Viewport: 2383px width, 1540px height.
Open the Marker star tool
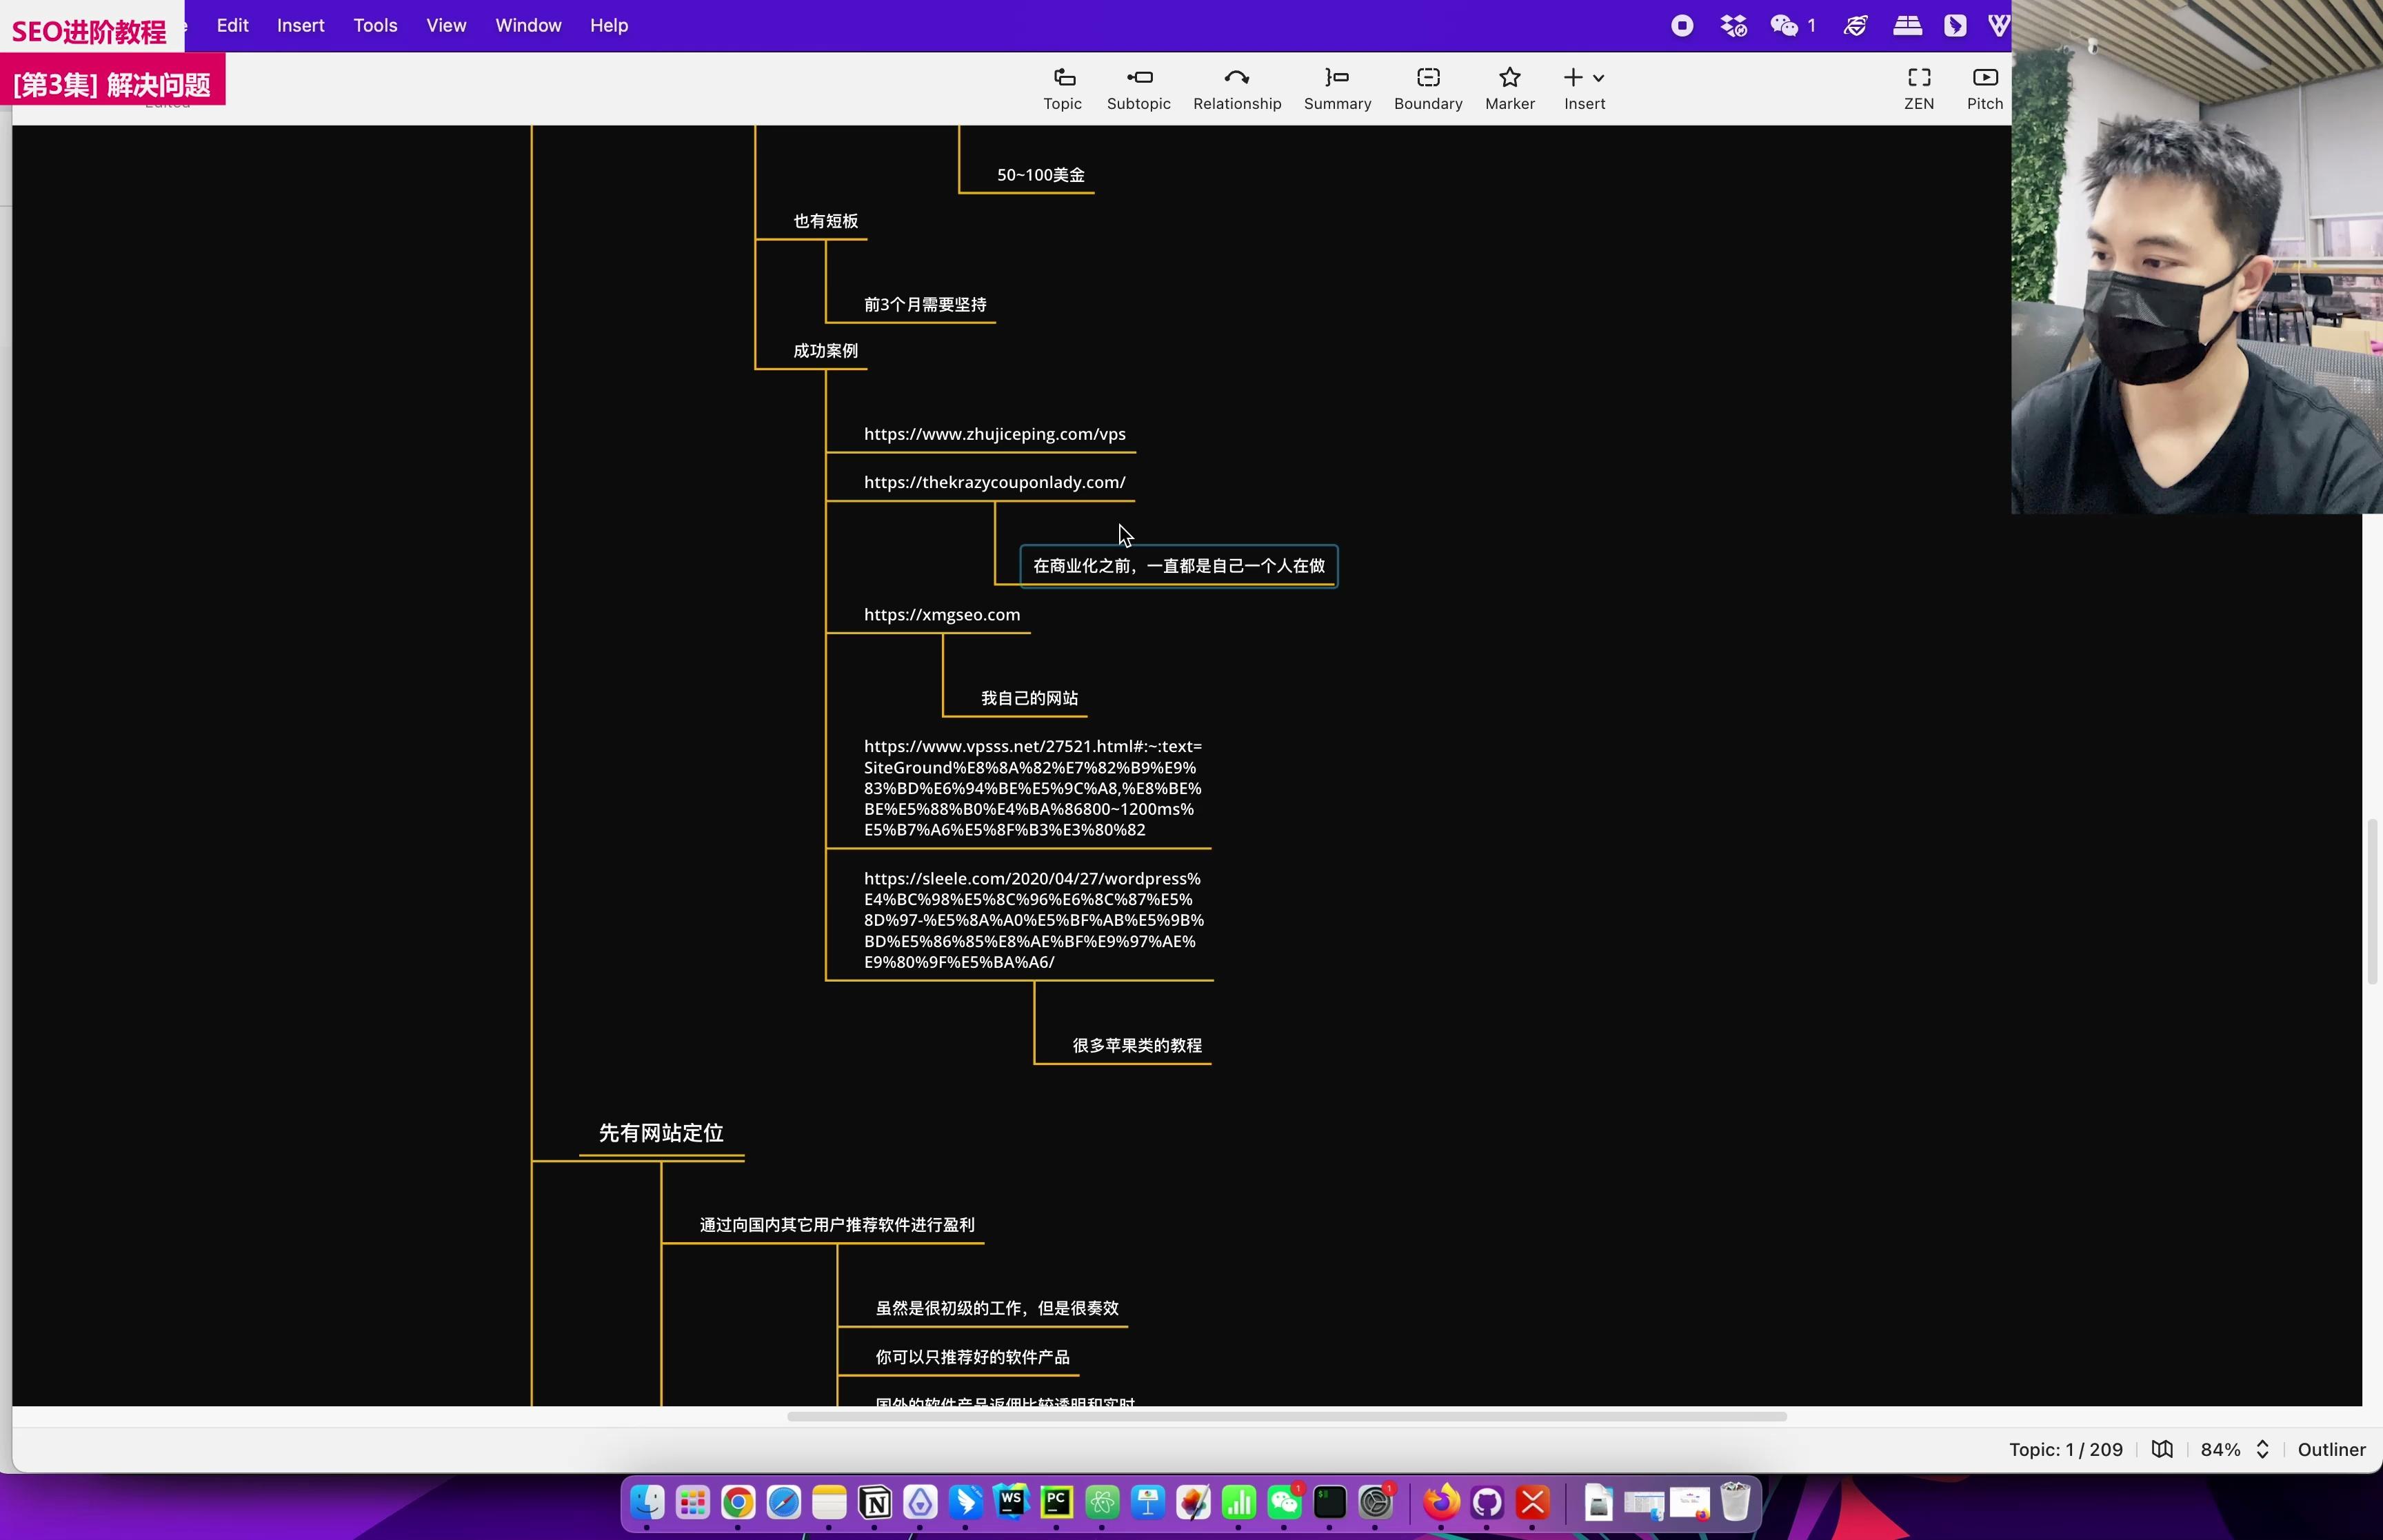[1509, 89]
